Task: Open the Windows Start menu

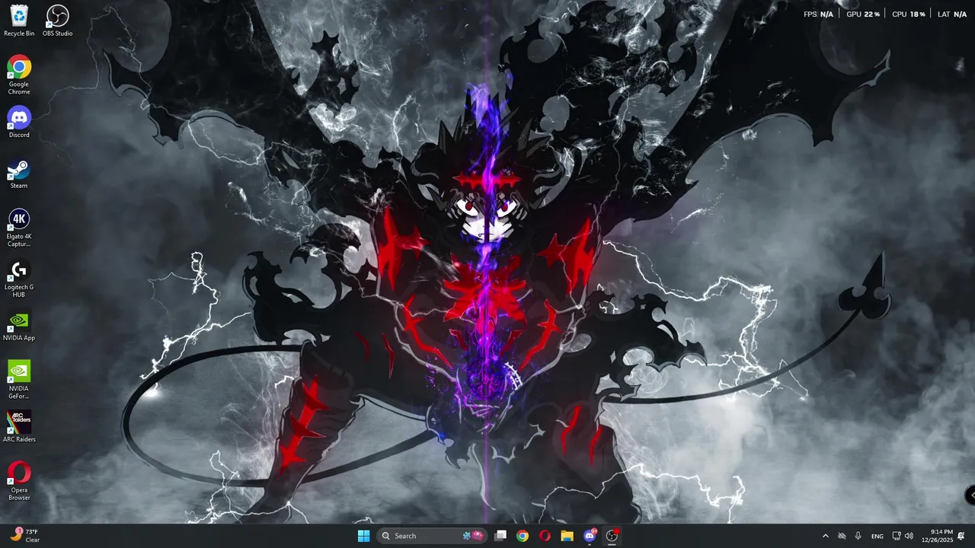Action: [364, 536]
